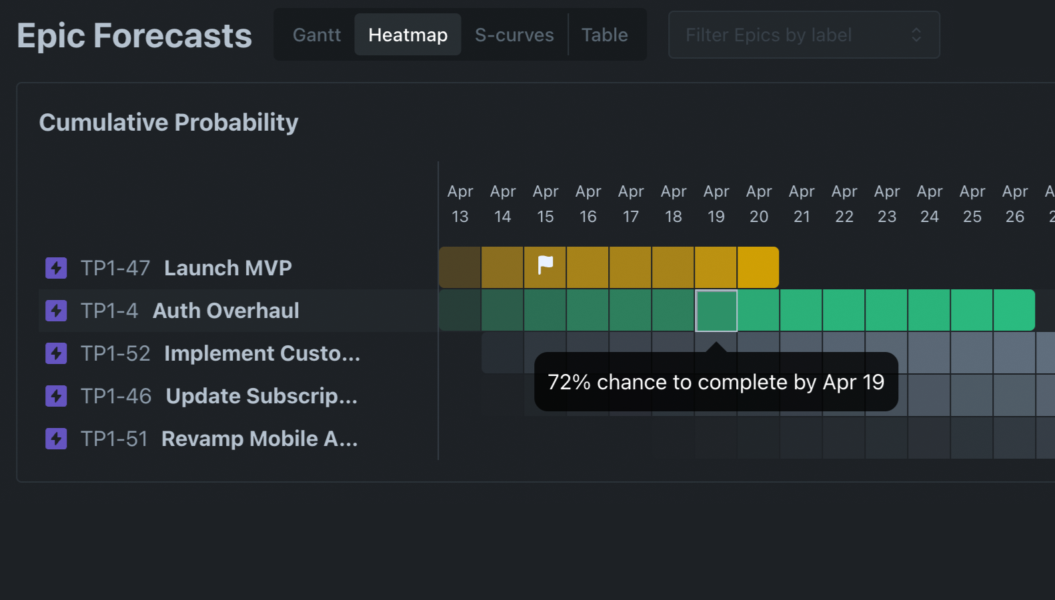Select the Implement Custo... epic row

[x=261, y=353]
